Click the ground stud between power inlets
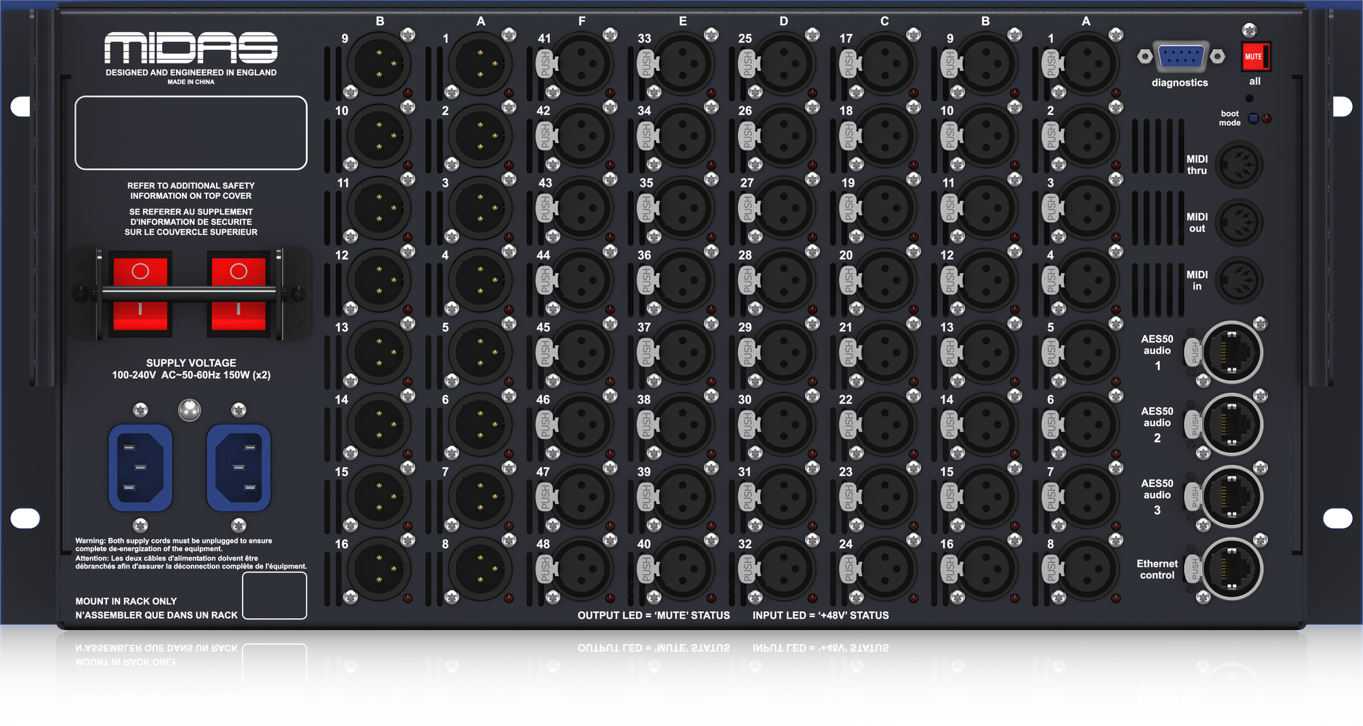 189,410
